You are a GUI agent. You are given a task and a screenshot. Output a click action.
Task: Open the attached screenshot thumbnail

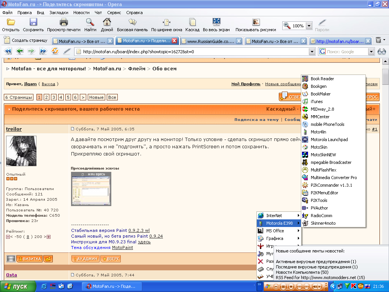[x=91, y=189]
